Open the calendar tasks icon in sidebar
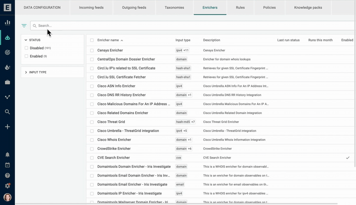The height and width of the screenshot is (205, 356). pos(8,165)
